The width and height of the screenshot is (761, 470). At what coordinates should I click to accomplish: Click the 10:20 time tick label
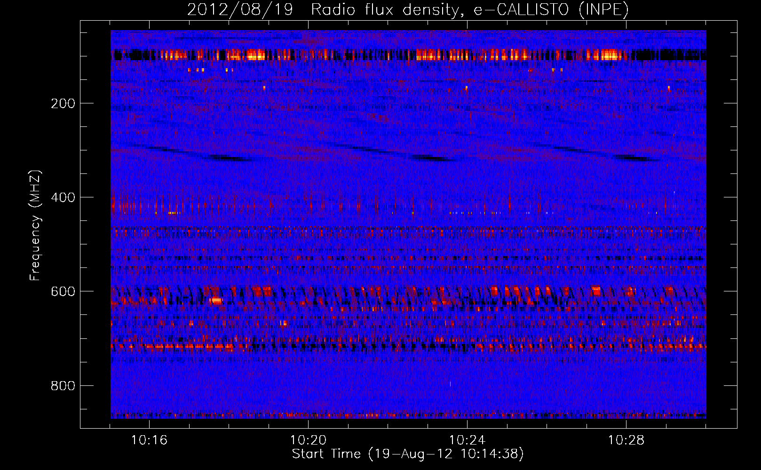(308, 440)
